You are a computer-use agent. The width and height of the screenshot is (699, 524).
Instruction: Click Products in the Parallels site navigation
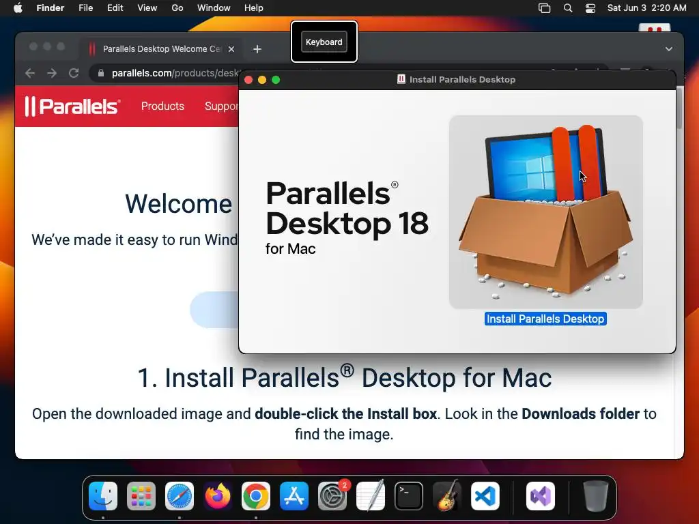click(x=162, y=106)
